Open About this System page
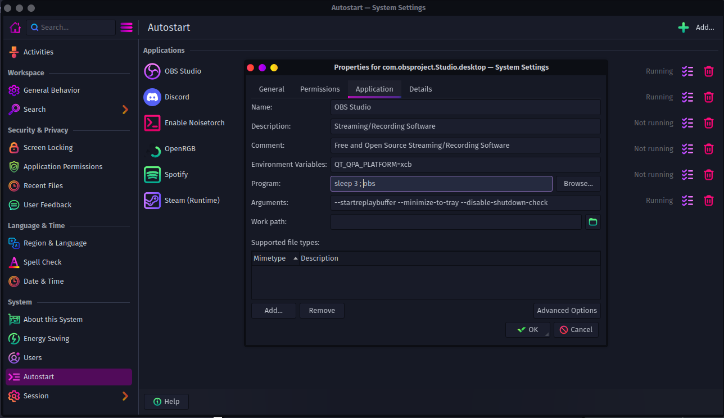Viewport: 724px width, 418px height. click(69, 320)
